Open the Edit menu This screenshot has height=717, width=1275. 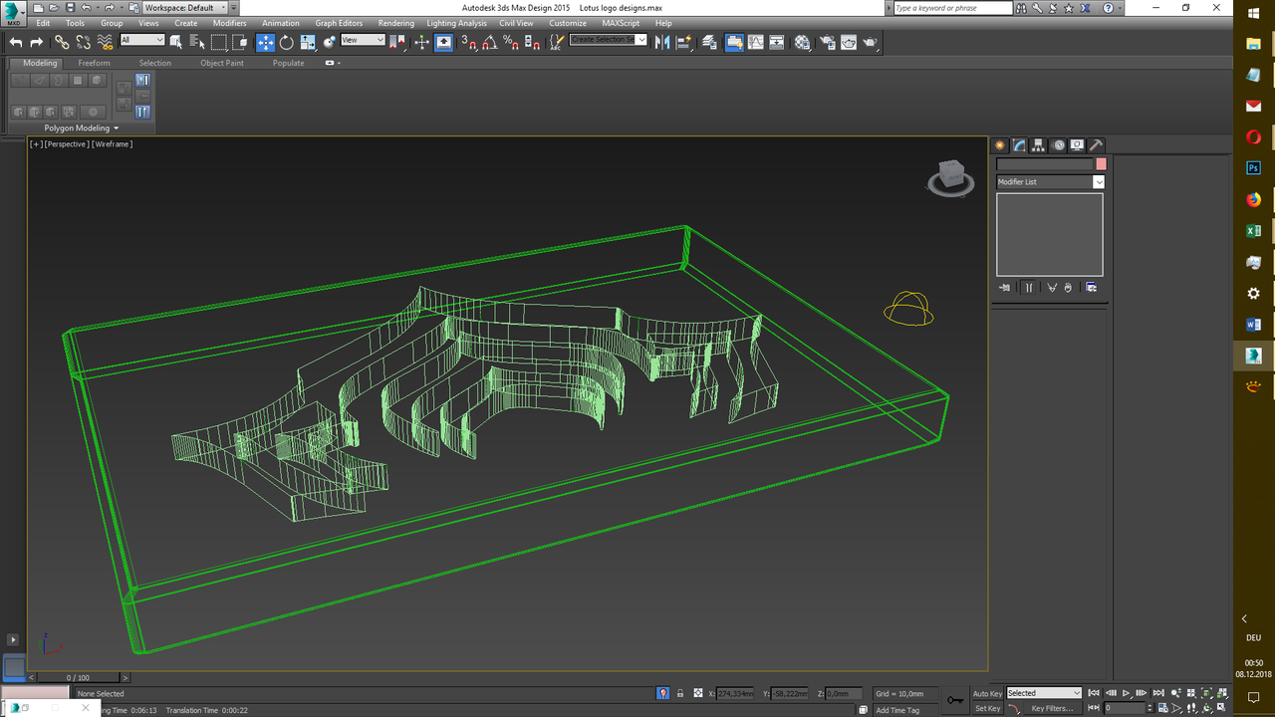point(43,23)
